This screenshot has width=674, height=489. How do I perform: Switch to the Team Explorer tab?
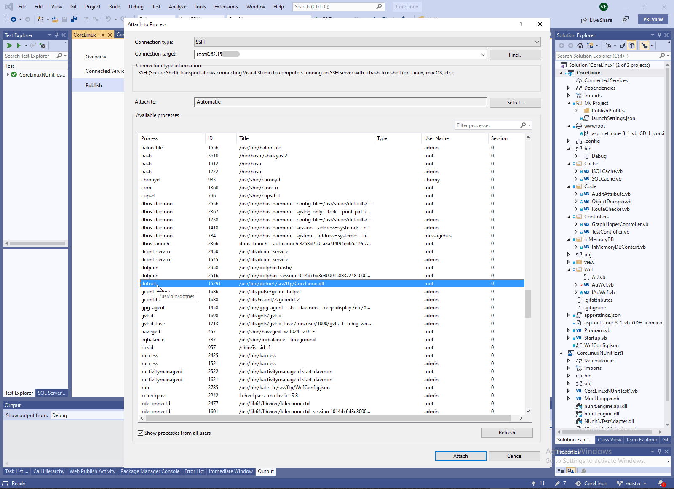(x=641, y=440)
